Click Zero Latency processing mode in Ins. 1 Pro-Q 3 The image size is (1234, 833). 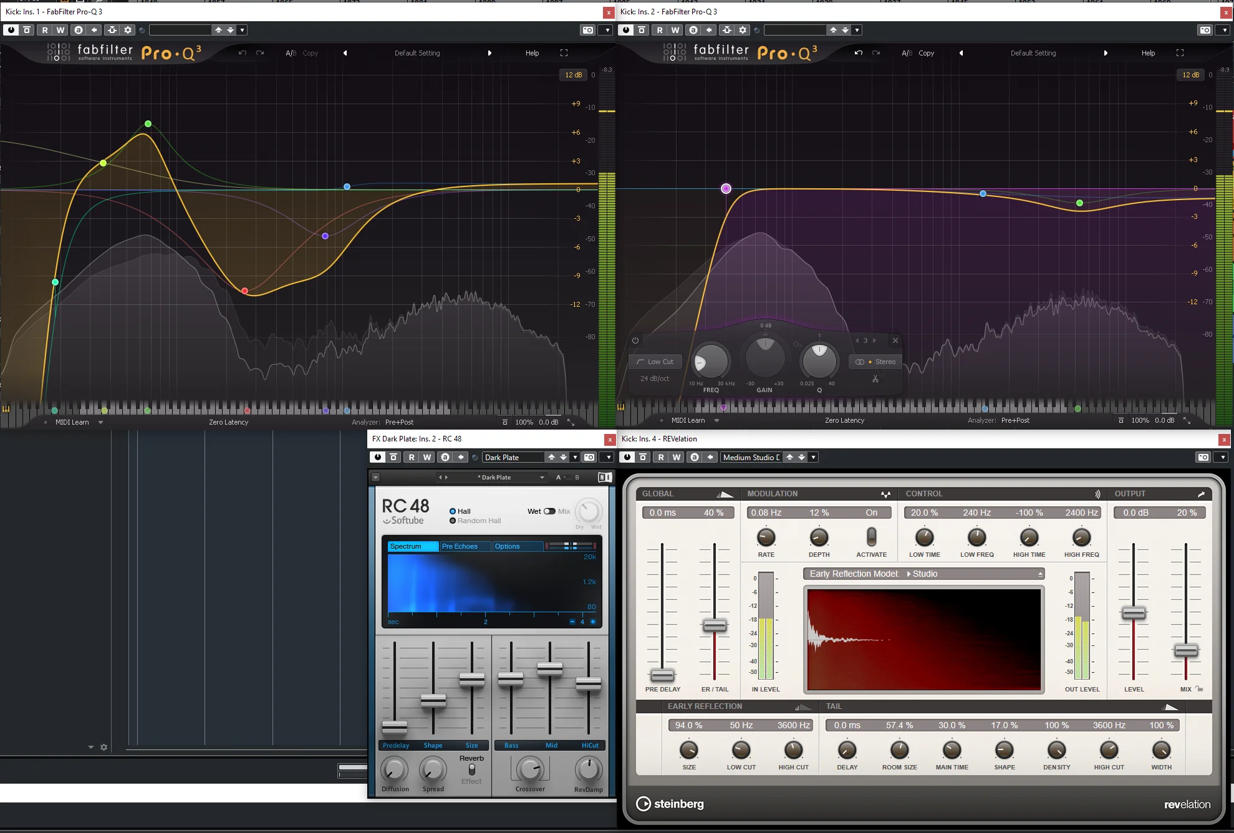point(228,422)
